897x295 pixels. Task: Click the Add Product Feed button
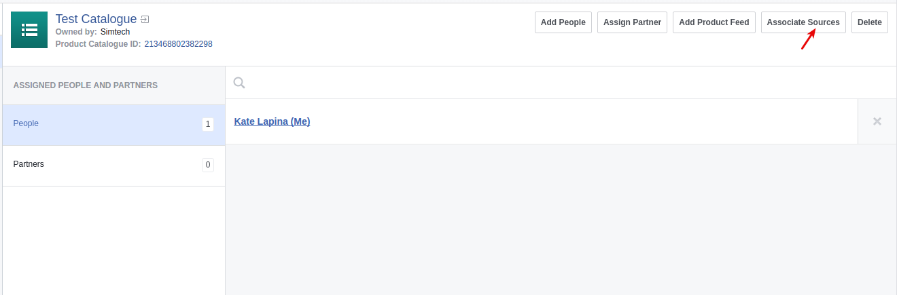coord(714,22)
